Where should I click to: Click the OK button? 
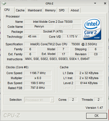[96, 116]
